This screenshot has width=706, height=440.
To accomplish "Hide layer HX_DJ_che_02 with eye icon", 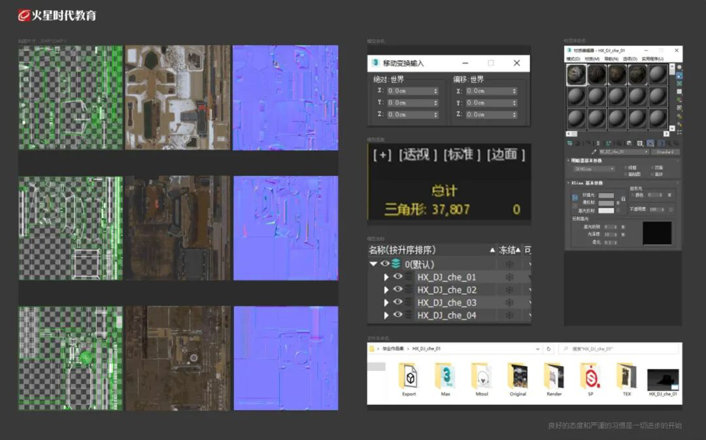I will tap(397, 289).
